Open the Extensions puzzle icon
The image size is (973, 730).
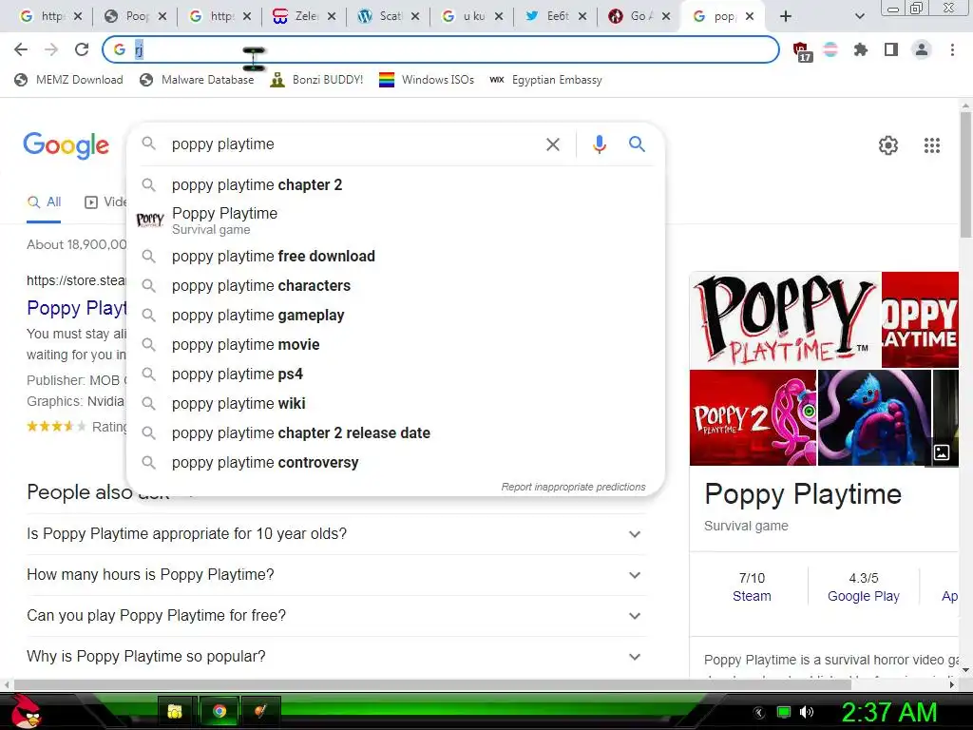click(x=861, y=49)
